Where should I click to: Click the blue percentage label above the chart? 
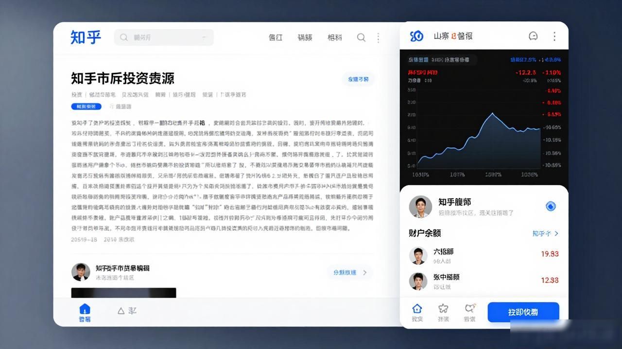[x=523, y=60]
